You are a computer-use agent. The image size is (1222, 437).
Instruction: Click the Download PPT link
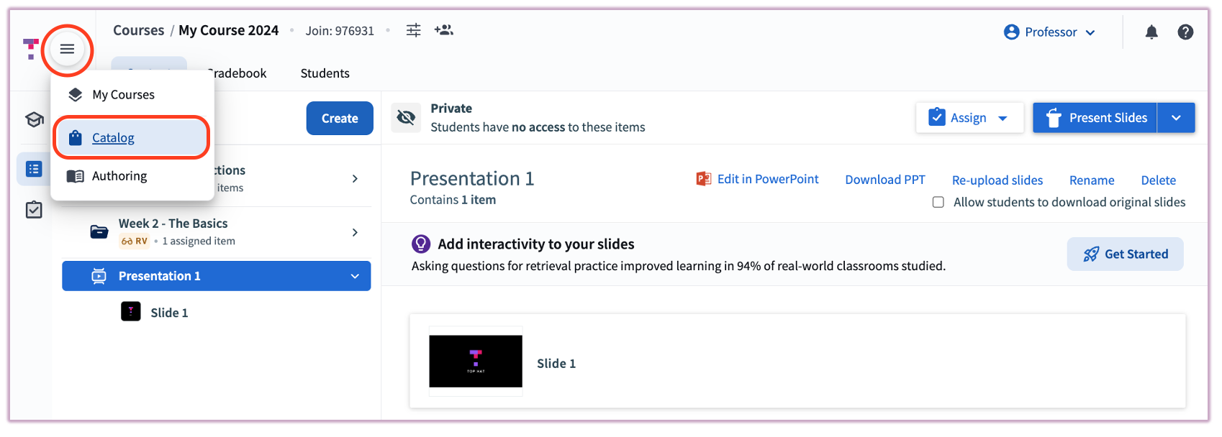tap(884, 180)
